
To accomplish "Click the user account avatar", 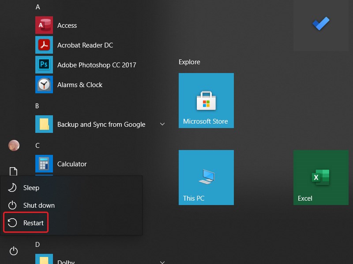I will [x=14, y=145].
